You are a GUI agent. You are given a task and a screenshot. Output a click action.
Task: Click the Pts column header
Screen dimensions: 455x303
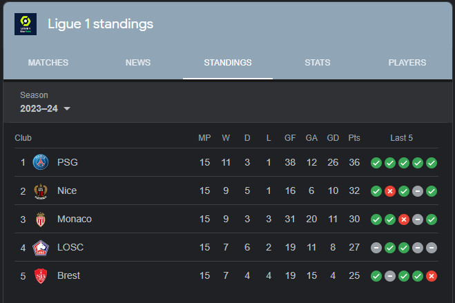tap(354, 138)
